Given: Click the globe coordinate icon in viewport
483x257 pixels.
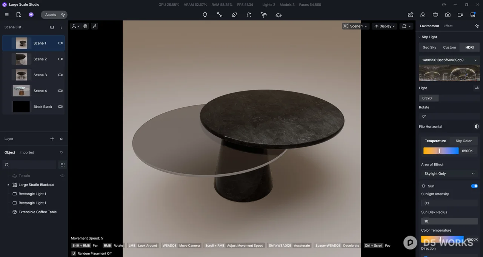Looking at the screenshot, I should point(85,26).
